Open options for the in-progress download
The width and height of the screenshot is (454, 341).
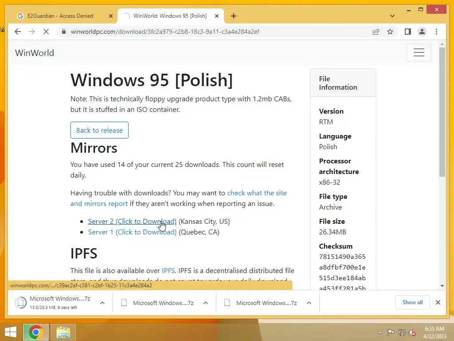point(102,303)
